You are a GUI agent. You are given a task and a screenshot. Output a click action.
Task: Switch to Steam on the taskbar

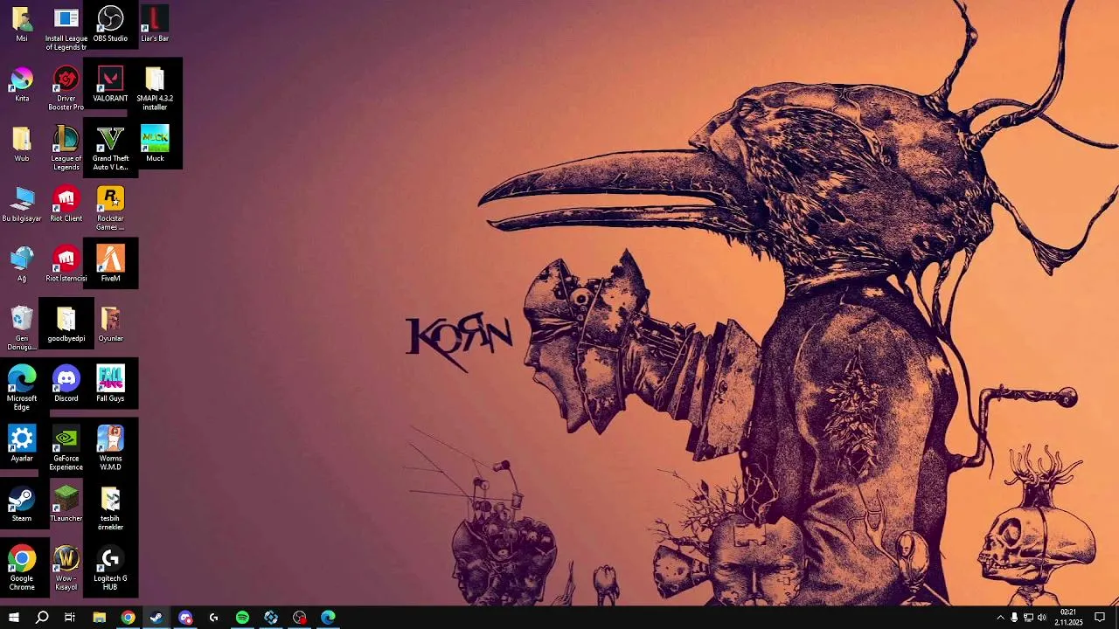[156, 618]
